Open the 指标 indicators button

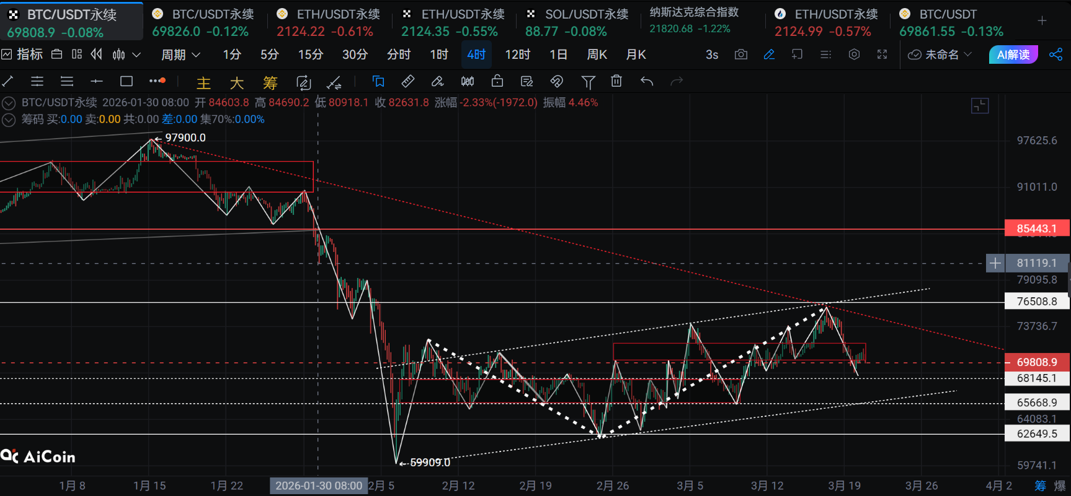tap(22, 54)
